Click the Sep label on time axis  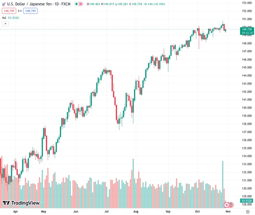point(168,212)
